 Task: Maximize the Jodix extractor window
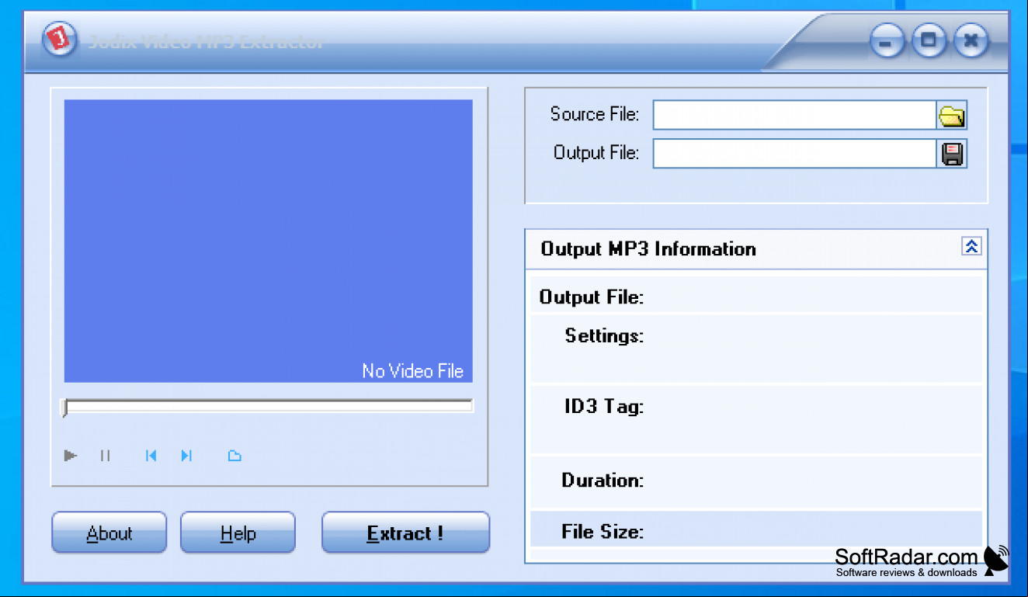[x=929, y=40]
